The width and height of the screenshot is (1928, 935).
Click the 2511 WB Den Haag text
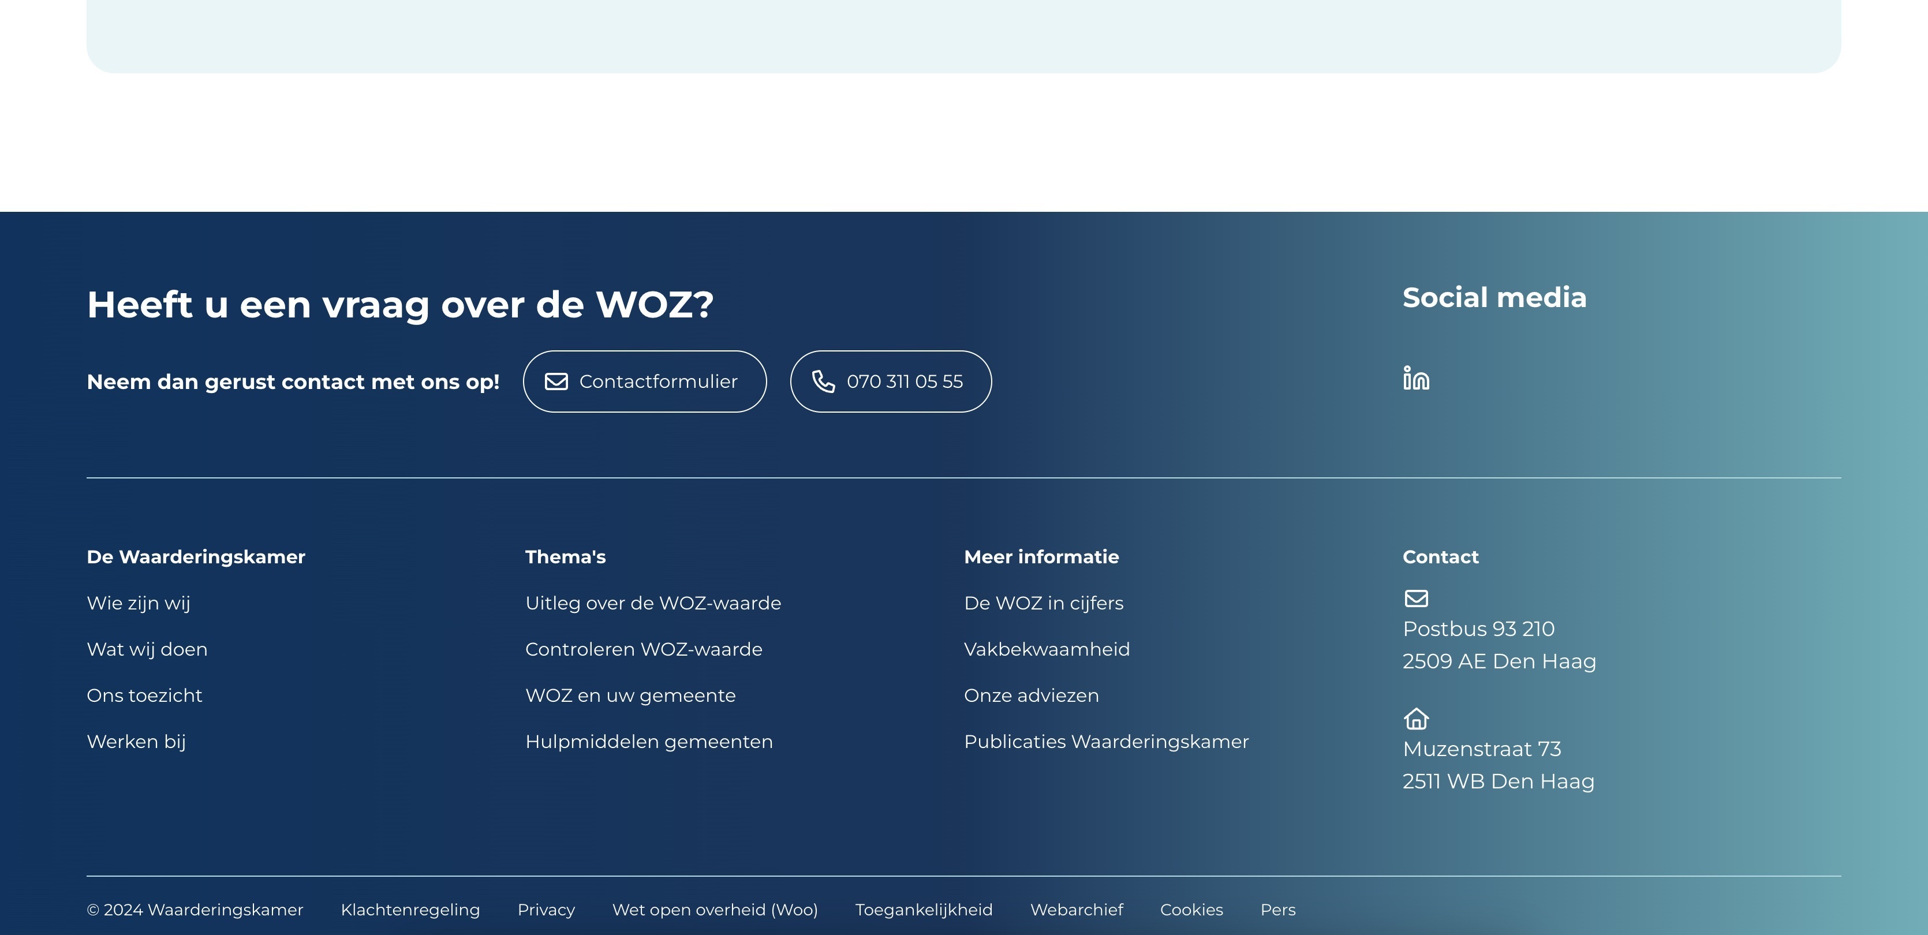[x=1499, y=781]
